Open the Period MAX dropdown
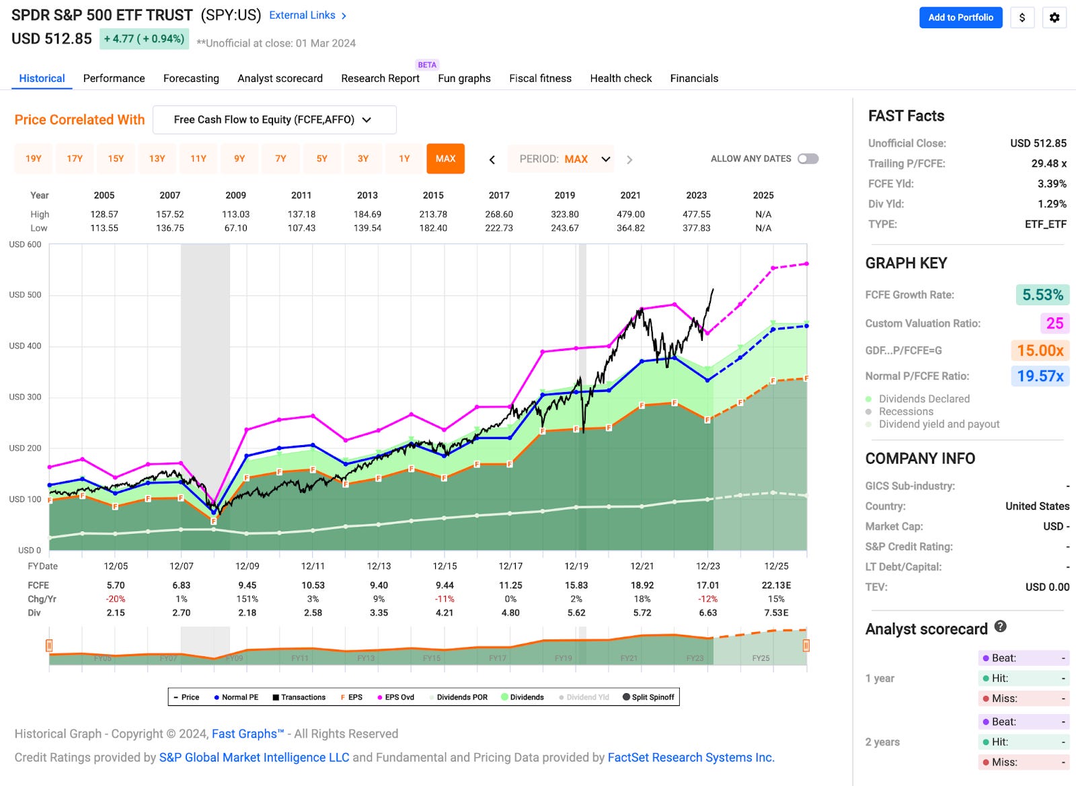1076x786 pixels. coord(562,159)
